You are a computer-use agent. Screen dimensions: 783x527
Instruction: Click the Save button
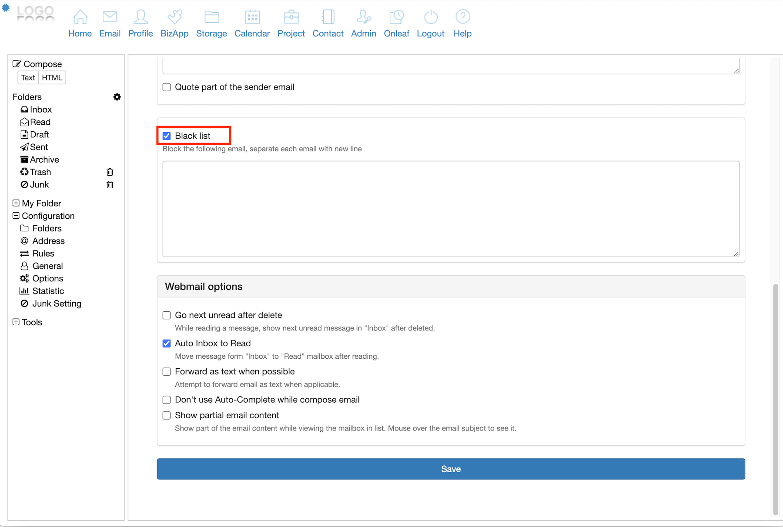451,469
